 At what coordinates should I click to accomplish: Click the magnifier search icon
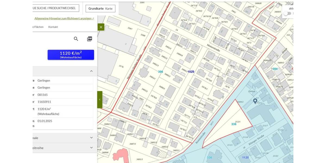tap(76, 39)
